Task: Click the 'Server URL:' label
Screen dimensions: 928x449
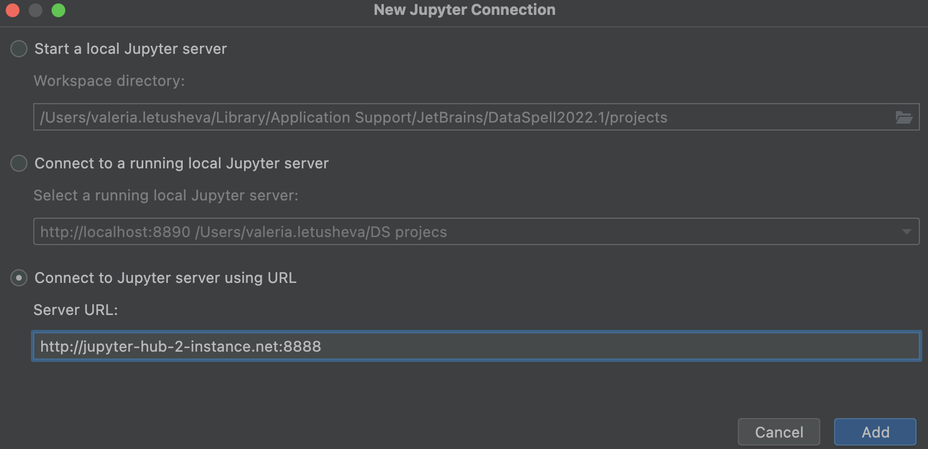Action: tap(76, 310)
